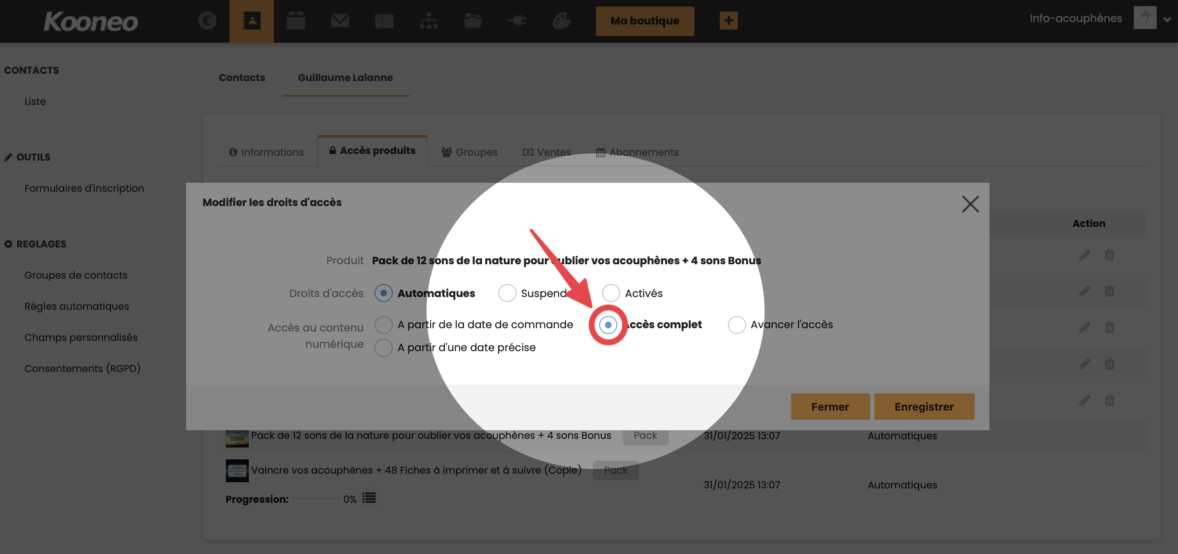
Task: Click the Vaincre vos acouphènes product thumbnail
Action: [x=237, y=471]
